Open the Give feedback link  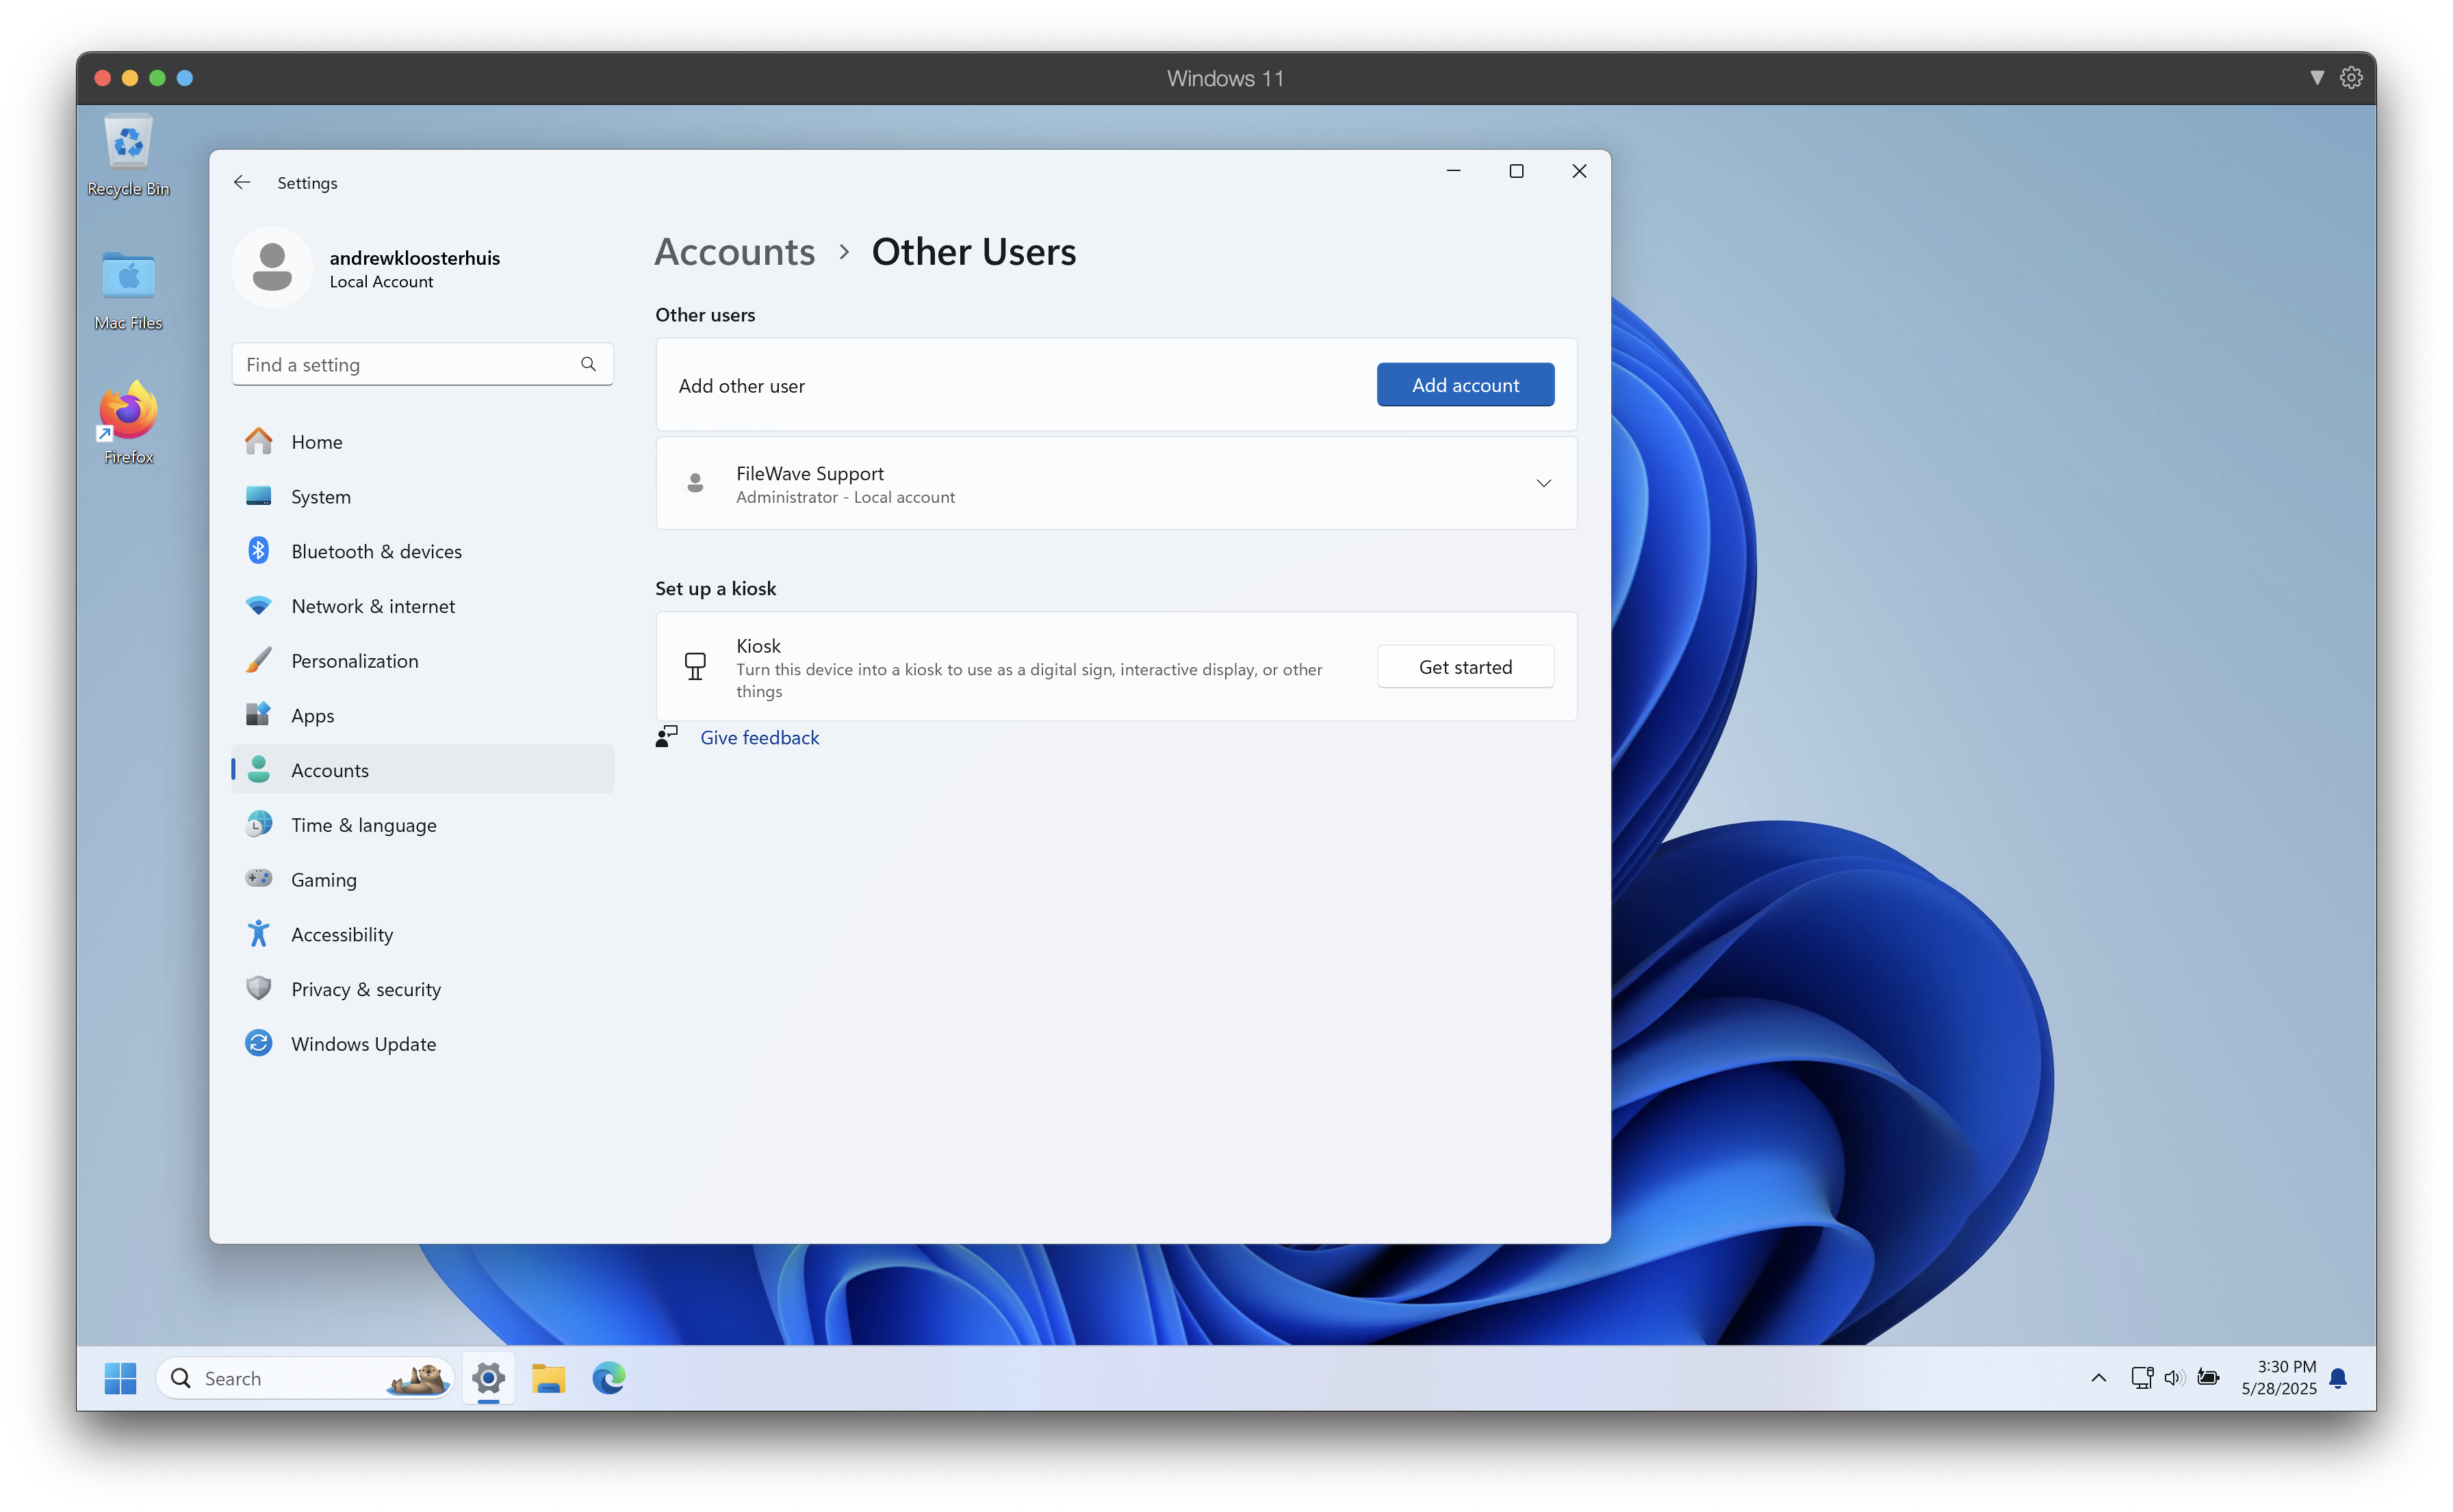759,738
